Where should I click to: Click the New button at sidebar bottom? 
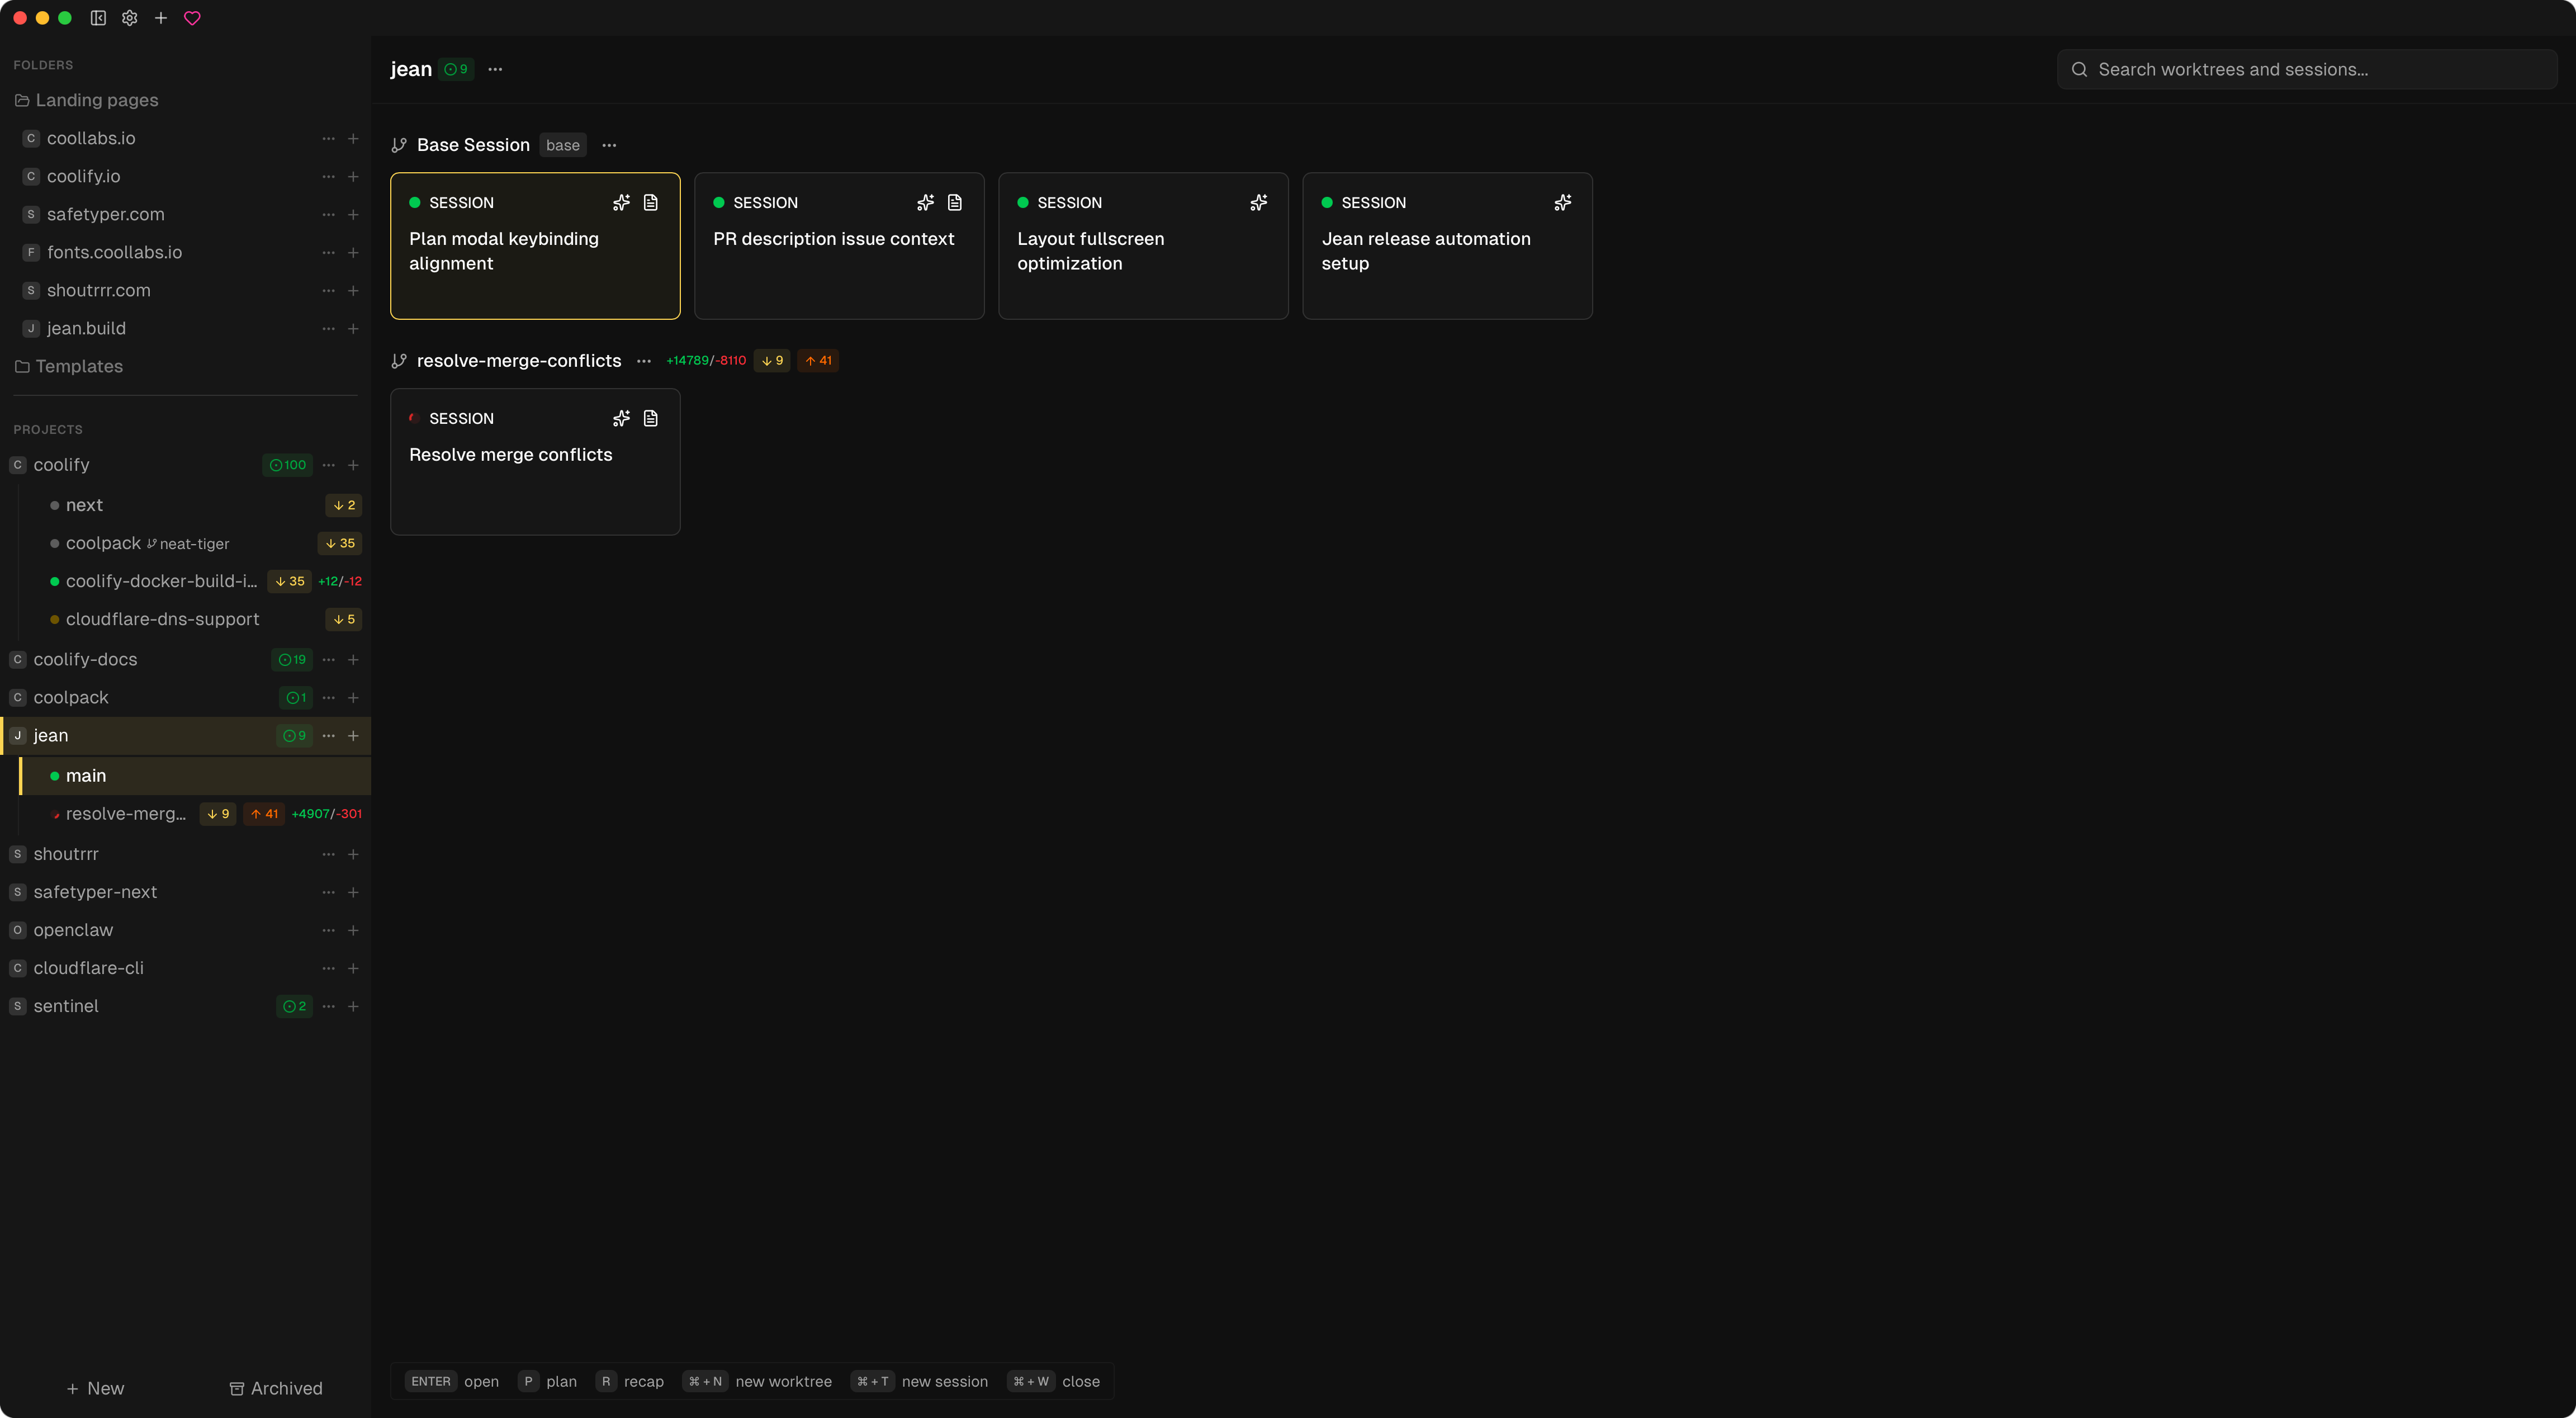click(96, 1388)
